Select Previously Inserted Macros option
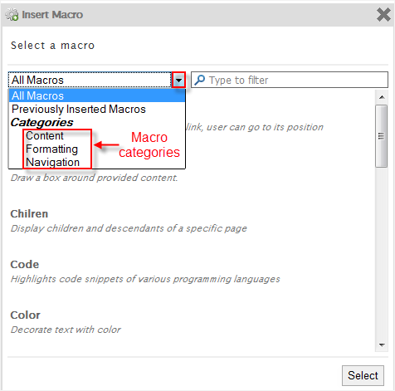The image size is (395, 391). (79, 109)
